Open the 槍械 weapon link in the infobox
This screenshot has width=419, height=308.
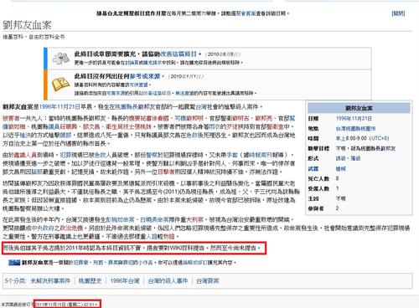coord(341,168)
